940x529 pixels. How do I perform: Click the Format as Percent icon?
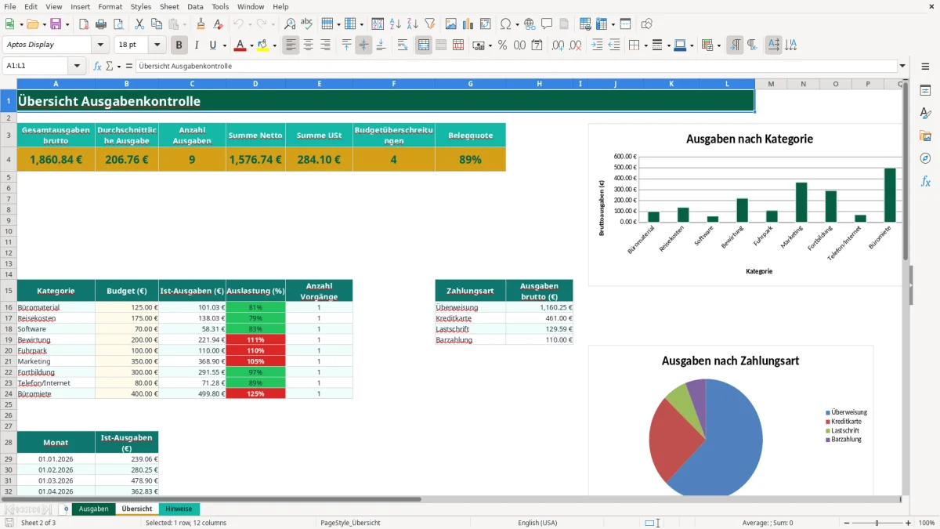(x=502, y=45)
